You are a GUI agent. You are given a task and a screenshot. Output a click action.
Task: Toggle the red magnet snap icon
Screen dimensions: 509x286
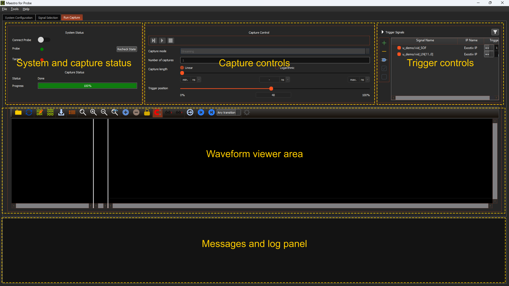(x=157, y=113)
